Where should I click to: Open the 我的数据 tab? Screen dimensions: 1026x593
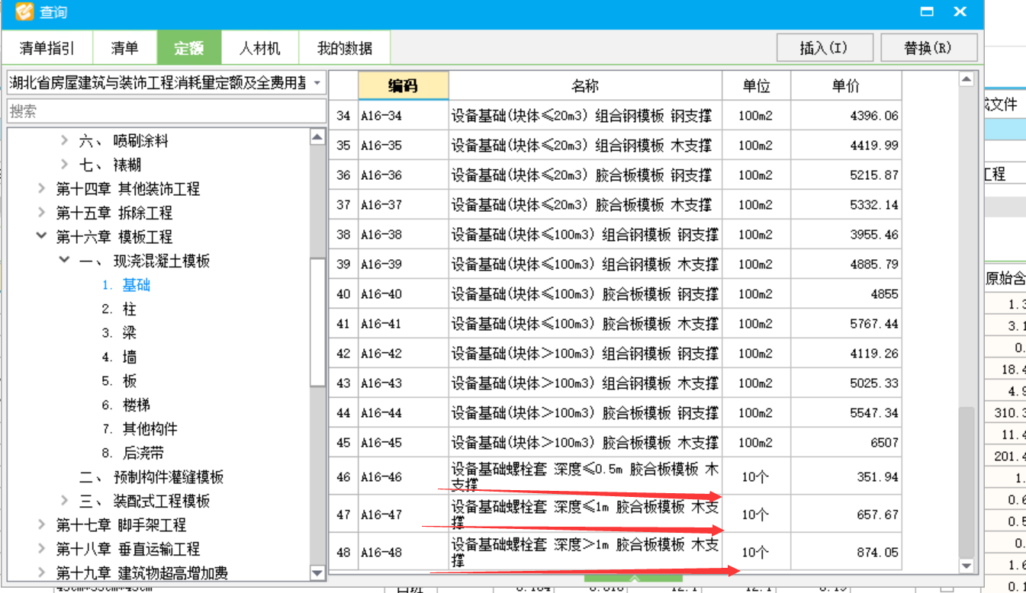click(x=345, y=48)
